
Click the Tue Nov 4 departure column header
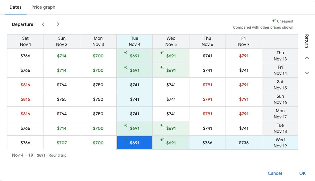[135, 41]
